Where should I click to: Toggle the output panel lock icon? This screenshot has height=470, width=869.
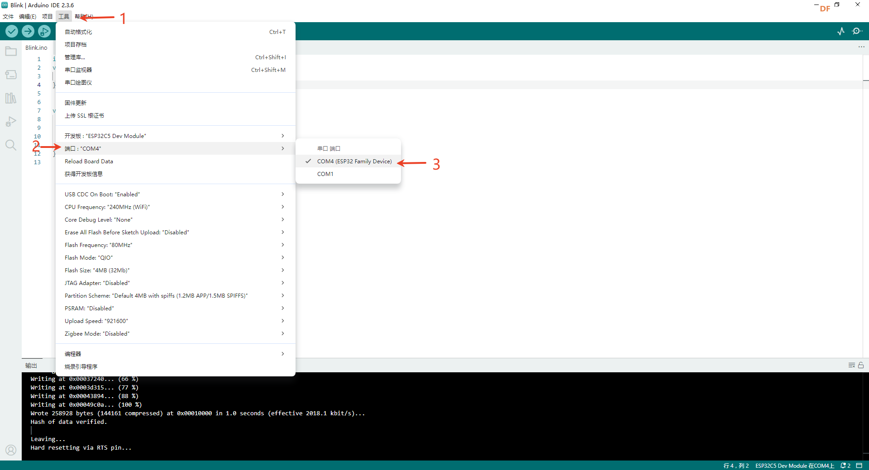861,365
